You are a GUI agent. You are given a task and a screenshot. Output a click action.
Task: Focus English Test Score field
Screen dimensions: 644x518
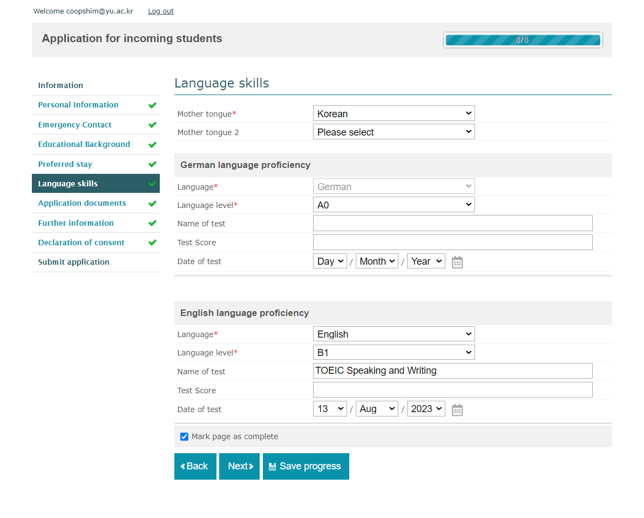tap(452, 390)
